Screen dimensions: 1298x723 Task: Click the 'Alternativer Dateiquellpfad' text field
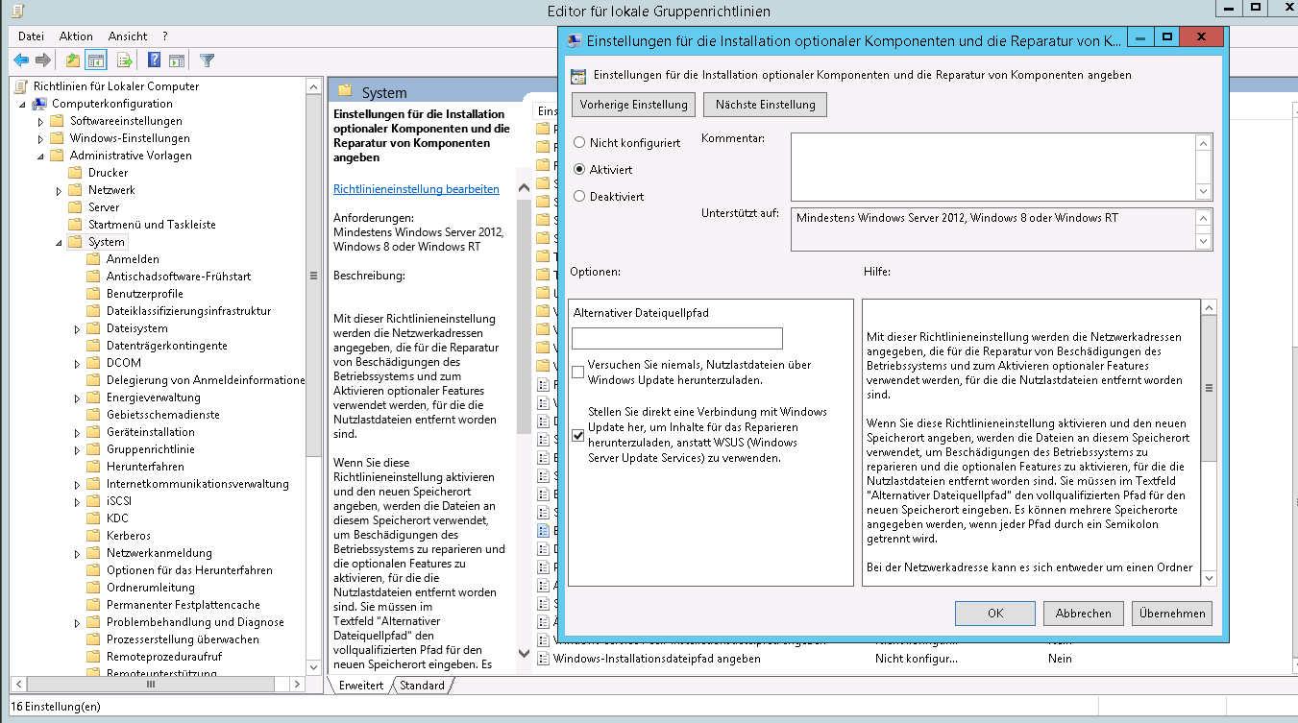(676, 338)
